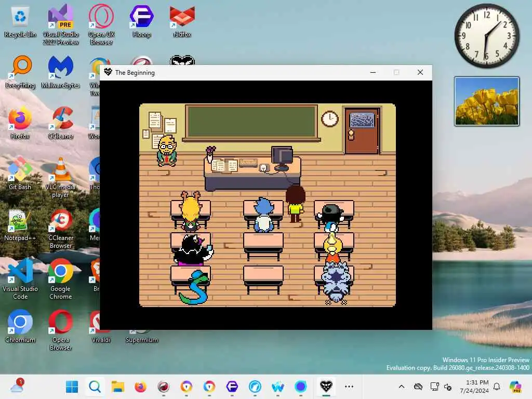Click the green chalkboard in the game
The width and height of the screenshot is (532, 399).
click(251, 122)
